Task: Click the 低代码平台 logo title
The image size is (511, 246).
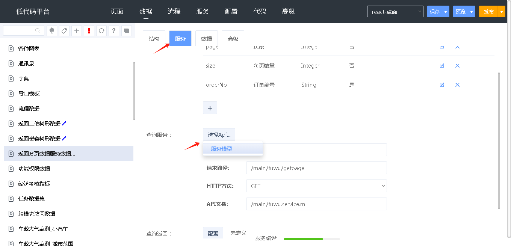Action: click(x=33, y=12)
